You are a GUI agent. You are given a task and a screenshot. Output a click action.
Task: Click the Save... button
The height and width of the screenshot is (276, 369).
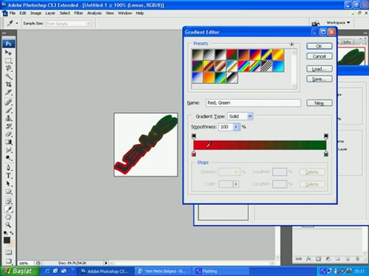[319, 79]
